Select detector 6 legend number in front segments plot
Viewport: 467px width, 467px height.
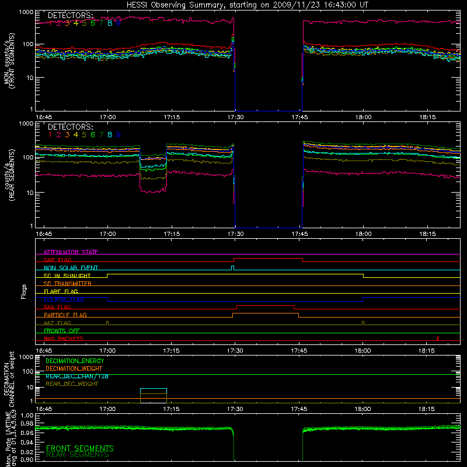[93, 23]
